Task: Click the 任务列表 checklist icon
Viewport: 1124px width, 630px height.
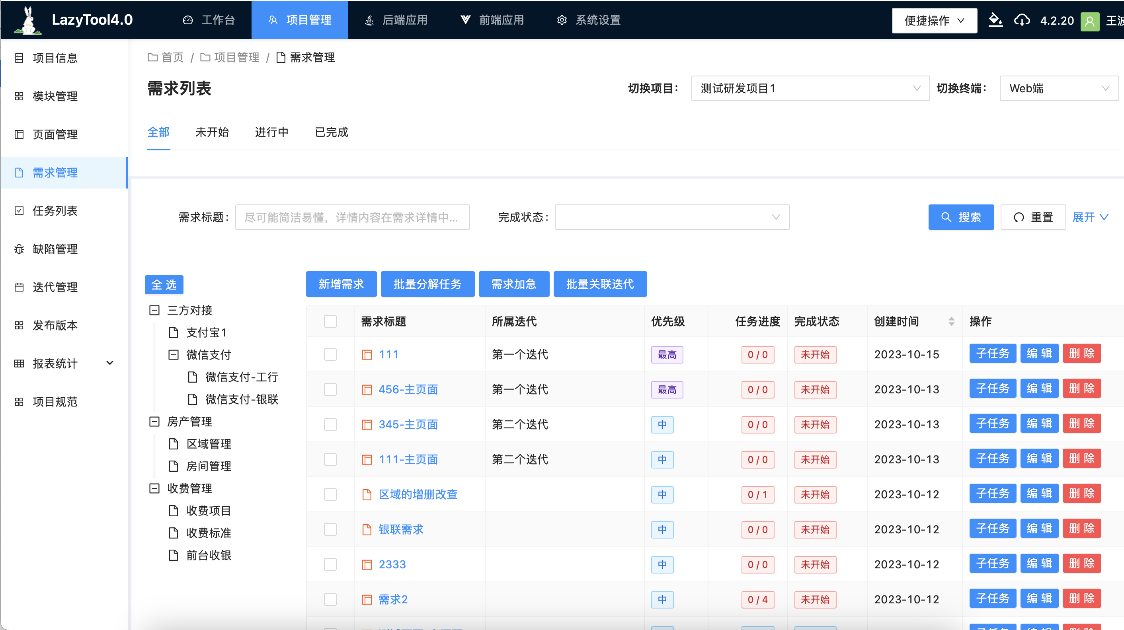Action: [19, 210]
